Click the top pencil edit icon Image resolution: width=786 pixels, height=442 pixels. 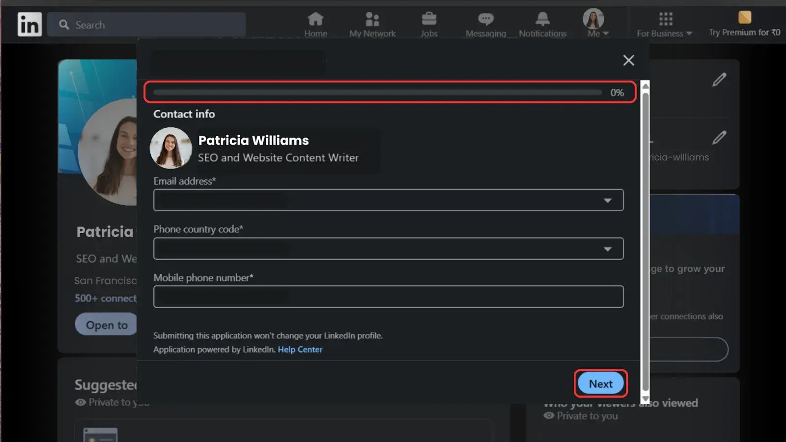click(719, 80)
